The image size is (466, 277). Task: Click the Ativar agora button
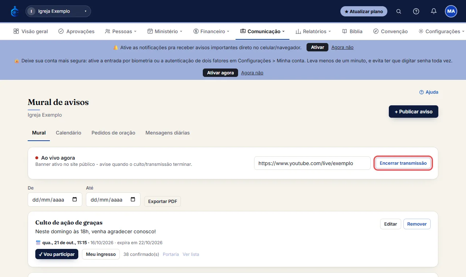pos(220,73)
